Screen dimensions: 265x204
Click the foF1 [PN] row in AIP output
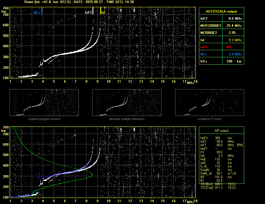[x=221, y=145]
